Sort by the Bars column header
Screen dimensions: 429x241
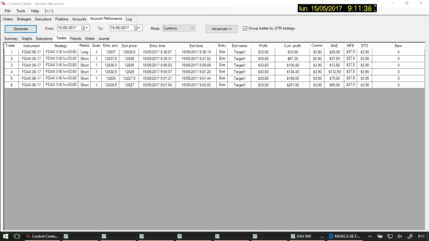tap(398, 46)
